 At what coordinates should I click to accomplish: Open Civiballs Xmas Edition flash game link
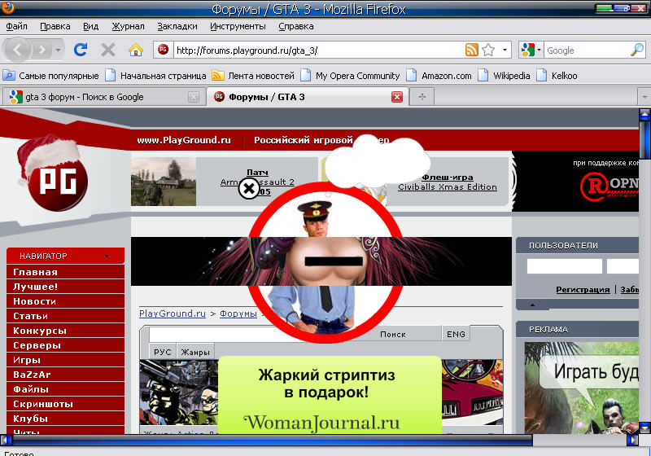[447, 187]
